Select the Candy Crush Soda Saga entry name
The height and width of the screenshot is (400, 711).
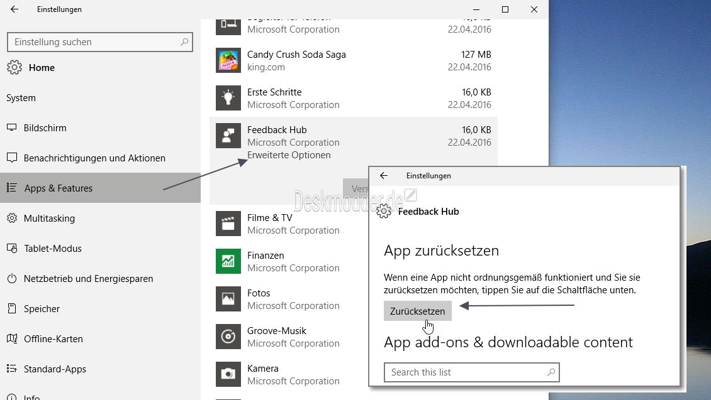pos(296,54)
